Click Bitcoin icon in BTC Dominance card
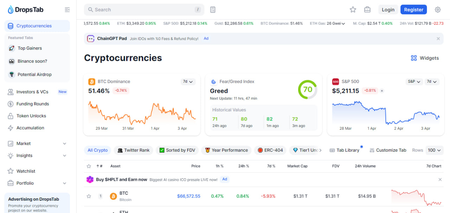 (92, 82)
